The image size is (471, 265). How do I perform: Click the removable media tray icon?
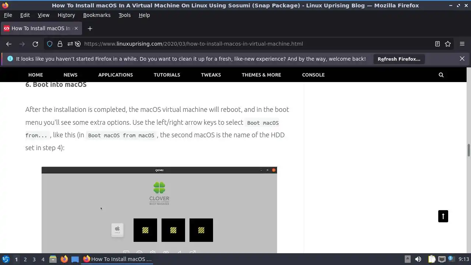tap(408, 259)
